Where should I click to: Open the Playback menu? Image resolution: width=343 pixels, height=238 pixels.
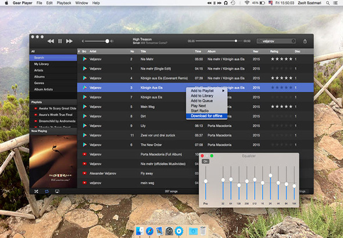pos(64,3)
